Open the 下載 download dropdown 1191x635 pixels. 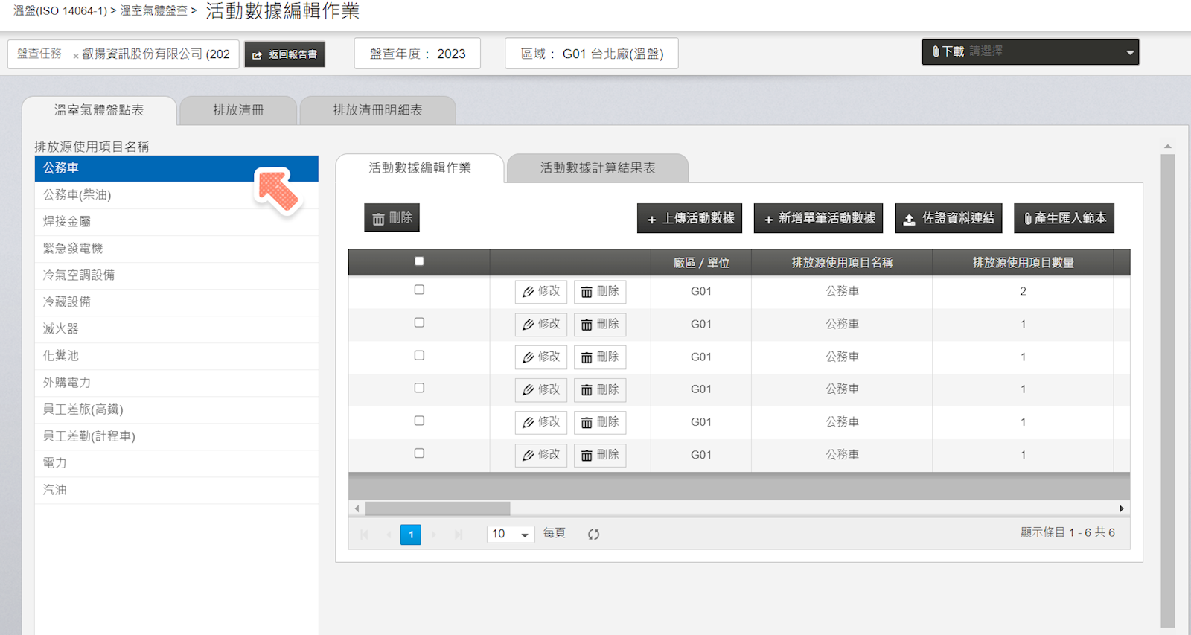coord(1030,52)
